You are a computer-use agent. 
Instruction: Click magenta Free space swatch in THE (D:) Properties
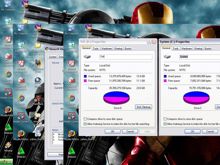(x=85, y=81)
